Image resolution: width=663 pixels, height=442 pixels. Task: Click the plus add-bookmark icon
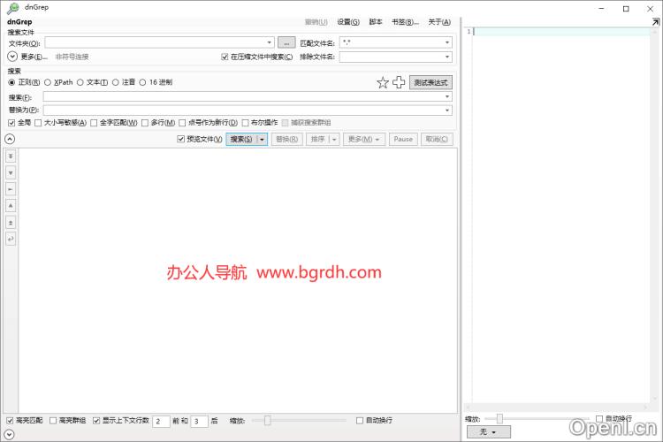(399, 82)
